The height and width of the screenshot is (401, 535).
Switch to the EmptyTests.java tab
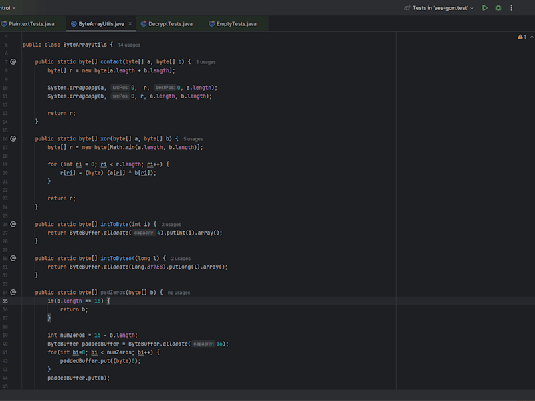[x=233, y=24]
